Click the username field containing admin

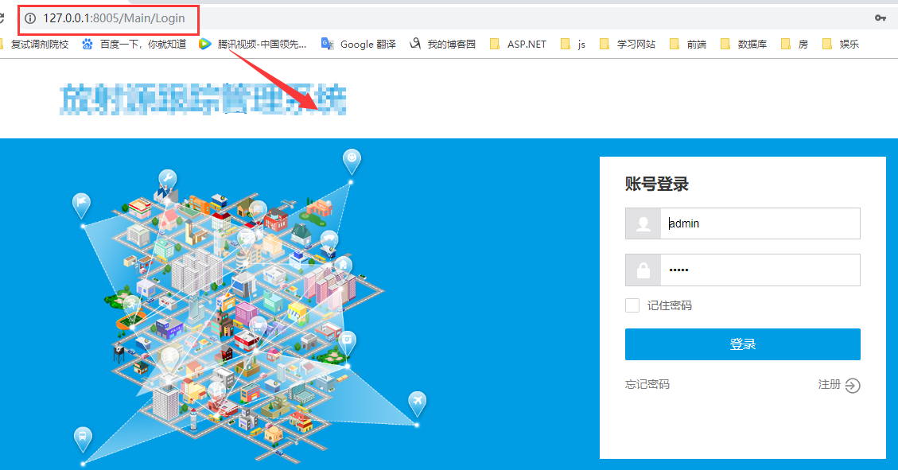[760, 223]
